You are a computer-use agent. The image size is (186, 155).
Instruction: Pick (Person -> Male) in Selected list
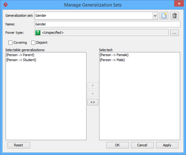(x=112, y=60)
